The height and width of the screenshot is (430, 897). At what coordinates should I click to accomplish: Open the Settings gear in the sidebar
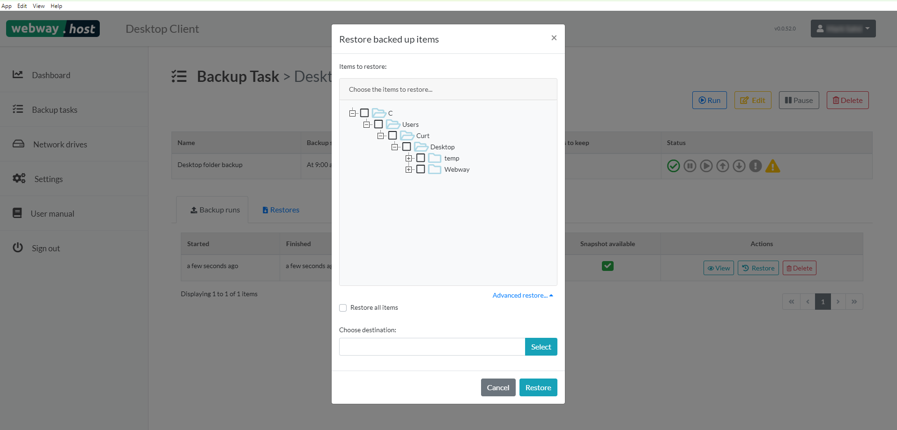tap(19, 179)
